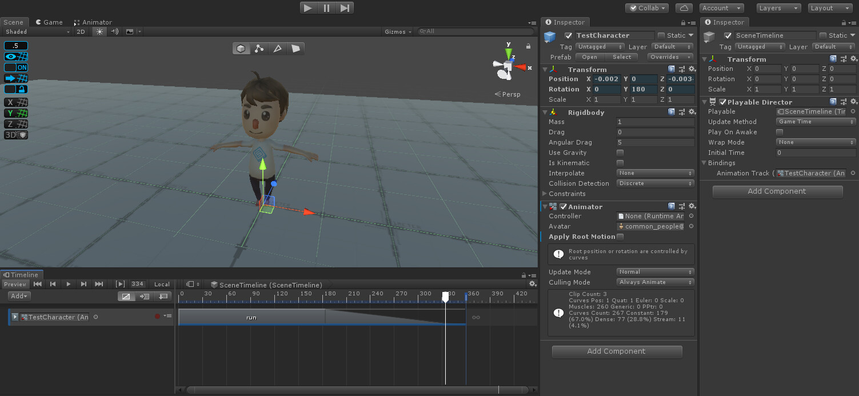
Task: Select Ripple edit mode in the Timeline toolbar
Action: [145, 297]
